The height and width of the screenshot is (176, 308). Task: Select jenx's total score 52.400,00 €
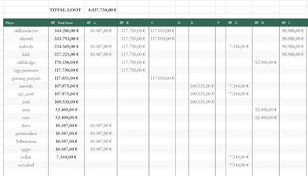click(66, 109)
